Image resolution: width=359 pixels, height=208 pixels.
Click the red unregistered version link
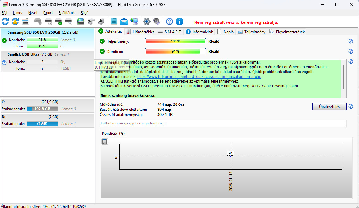coord(236,22)
